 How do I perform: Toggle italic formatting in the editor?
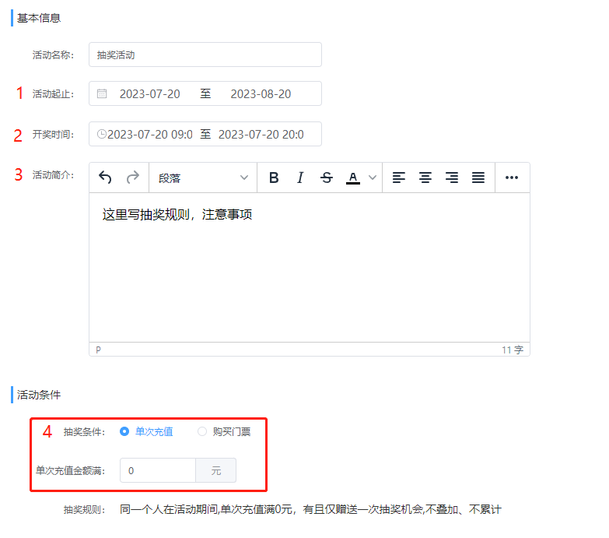pyautogui.click(x=300, y=178)
